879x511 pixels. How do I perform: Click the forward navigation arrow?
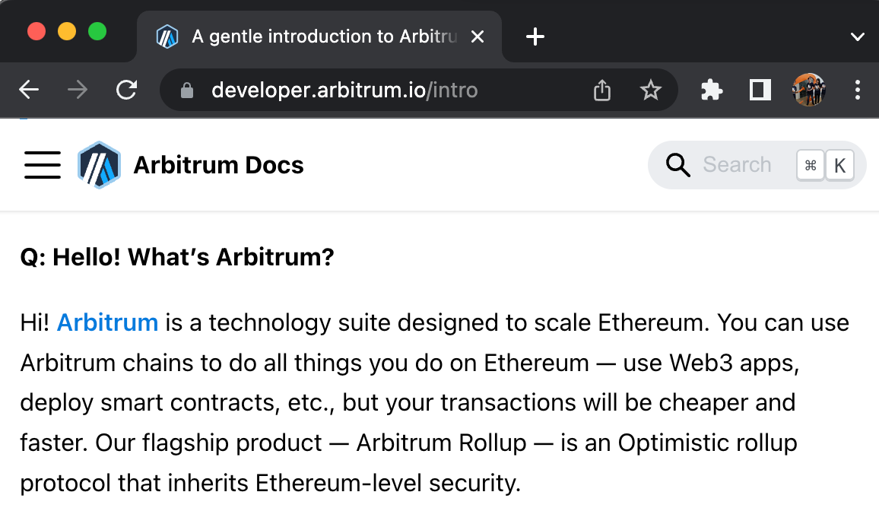78,90
